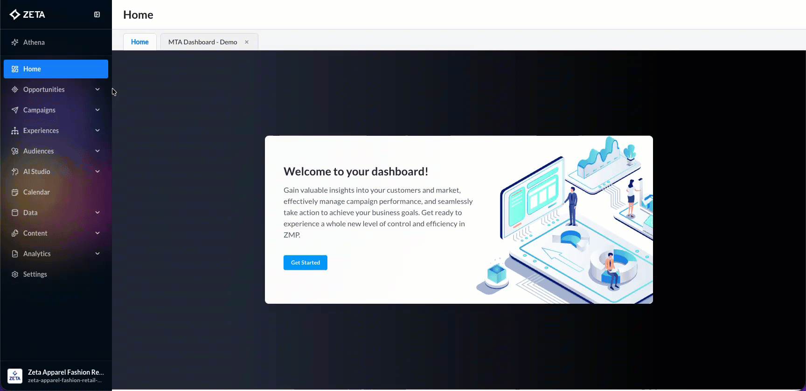Expand the AI Studio chevron
The width and height of the screenshot is (806, 391).
coord(97,172)
